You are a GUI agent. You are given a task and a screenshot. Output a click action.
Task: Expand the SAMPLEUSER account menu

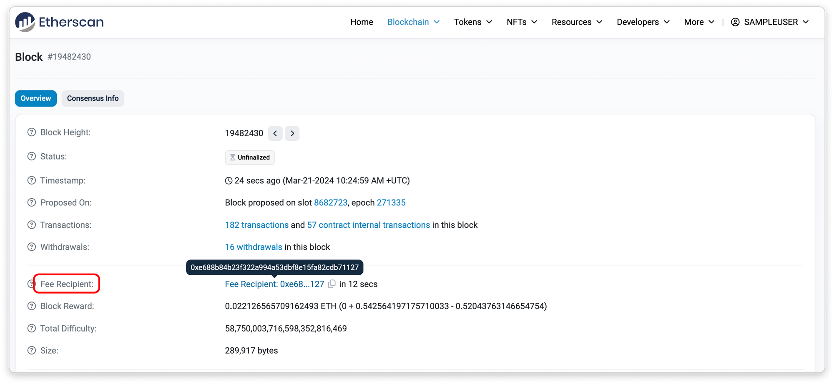click(770, 22)
